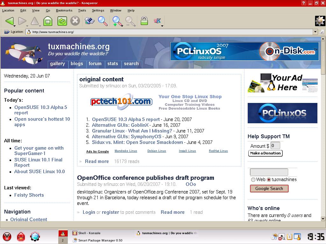The width and height of the screenshot is (326, 244).
Task: Open the KGet toolbar dropdown arrow
Action: (x=162, y=26)
